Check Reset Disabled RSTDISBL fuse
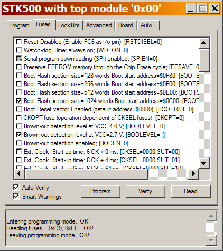Image resolution: width=223 pixels, height=251 pixels. click(x=18, y=42)
